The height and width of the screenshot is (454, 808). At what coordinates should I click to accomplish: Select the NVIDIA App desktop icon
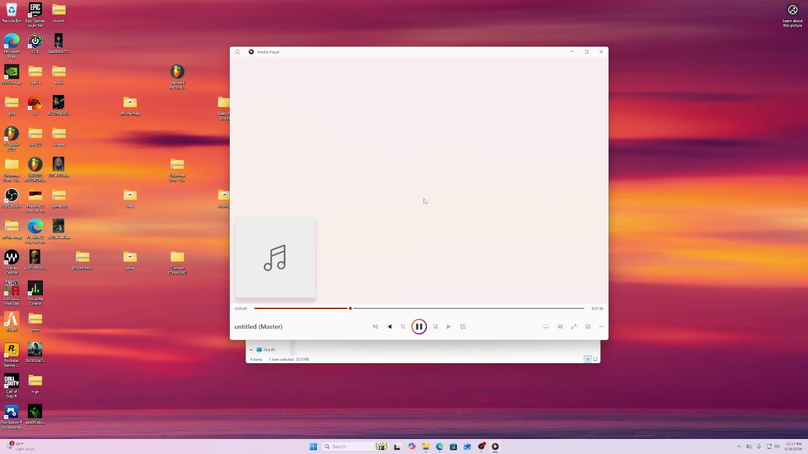coord(11,74)
